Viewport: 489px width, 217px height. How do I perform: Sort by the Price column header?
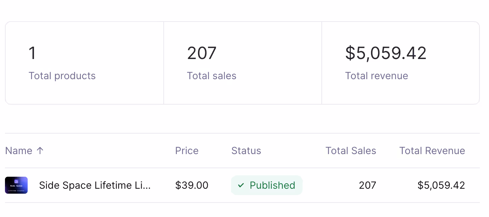187,151
